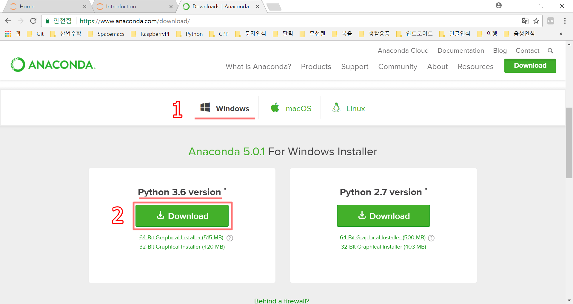This screenshot has height=304, width=573.
Task: Open the RaspberryPI bookmark folder
Action: [x=150, y=34]
